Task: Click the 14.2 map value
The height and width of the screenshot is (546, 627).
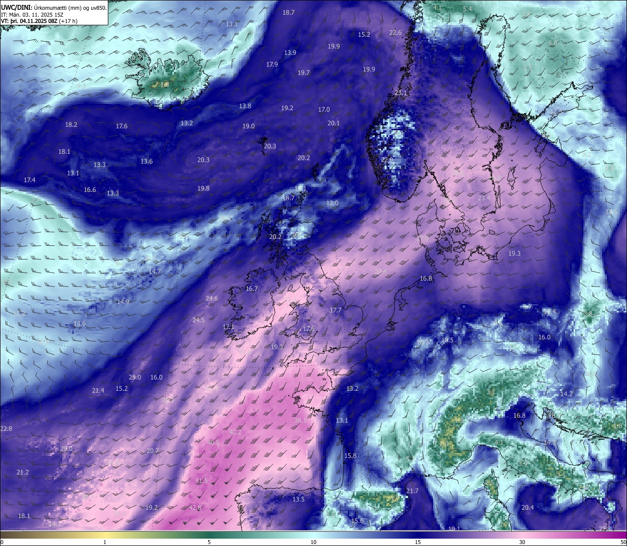Action: click(x=566, y=394)
